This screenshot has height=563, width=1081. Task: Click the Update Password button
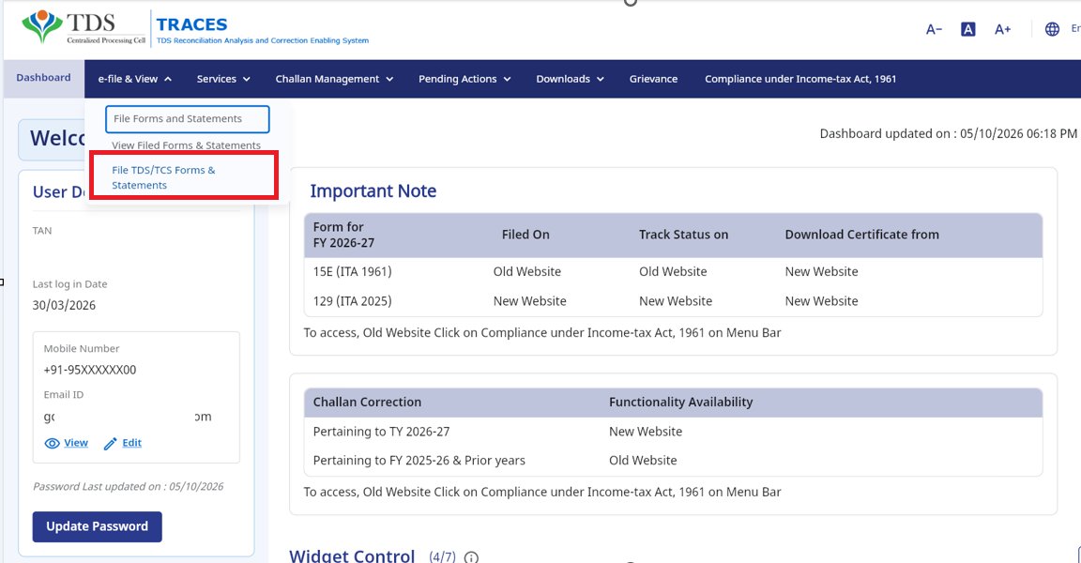(98, 526)
